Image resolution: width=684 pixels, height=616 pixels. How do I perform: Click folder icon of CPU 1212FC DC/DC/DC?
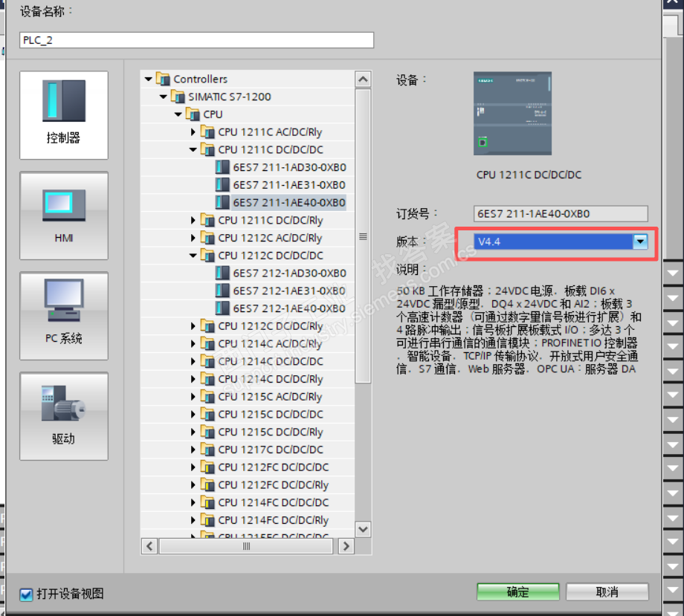207,467
